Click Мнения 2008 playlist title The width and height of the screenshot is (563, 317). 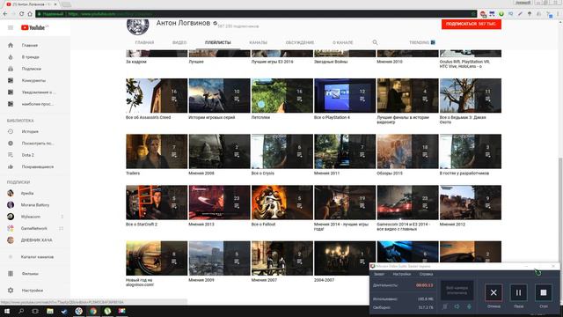point(201,173)
